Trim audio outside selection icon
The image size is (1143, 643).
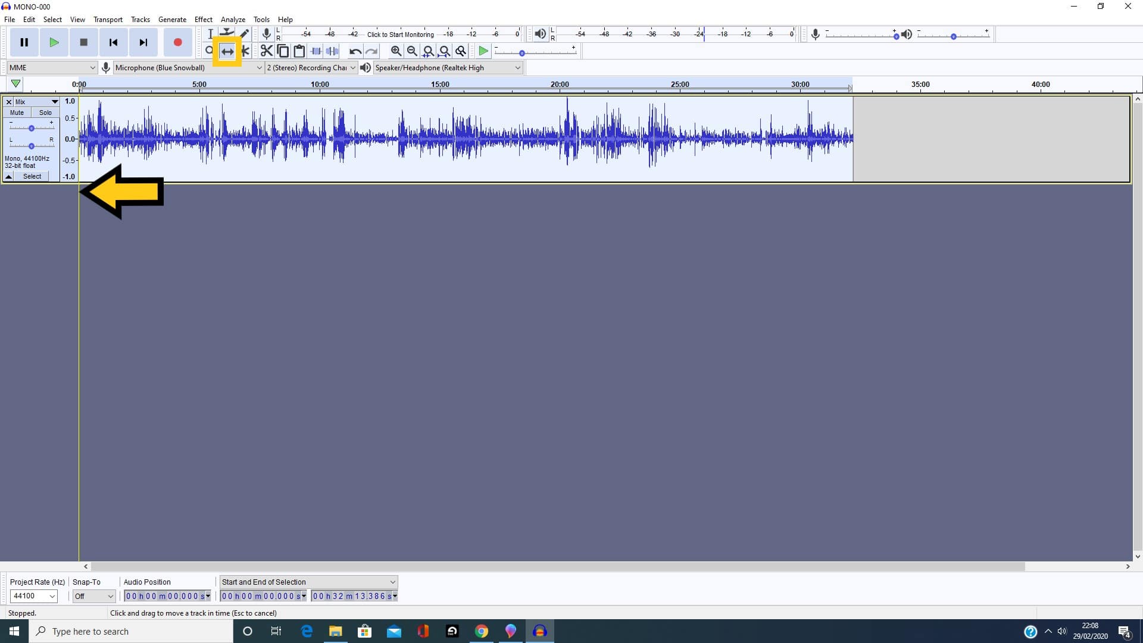(316, 51)
